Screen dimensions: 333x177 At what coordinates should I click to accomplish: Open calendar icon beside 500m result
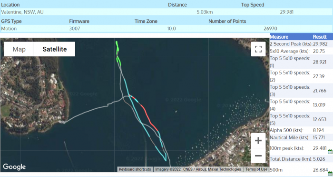click(x=330, y=173)
